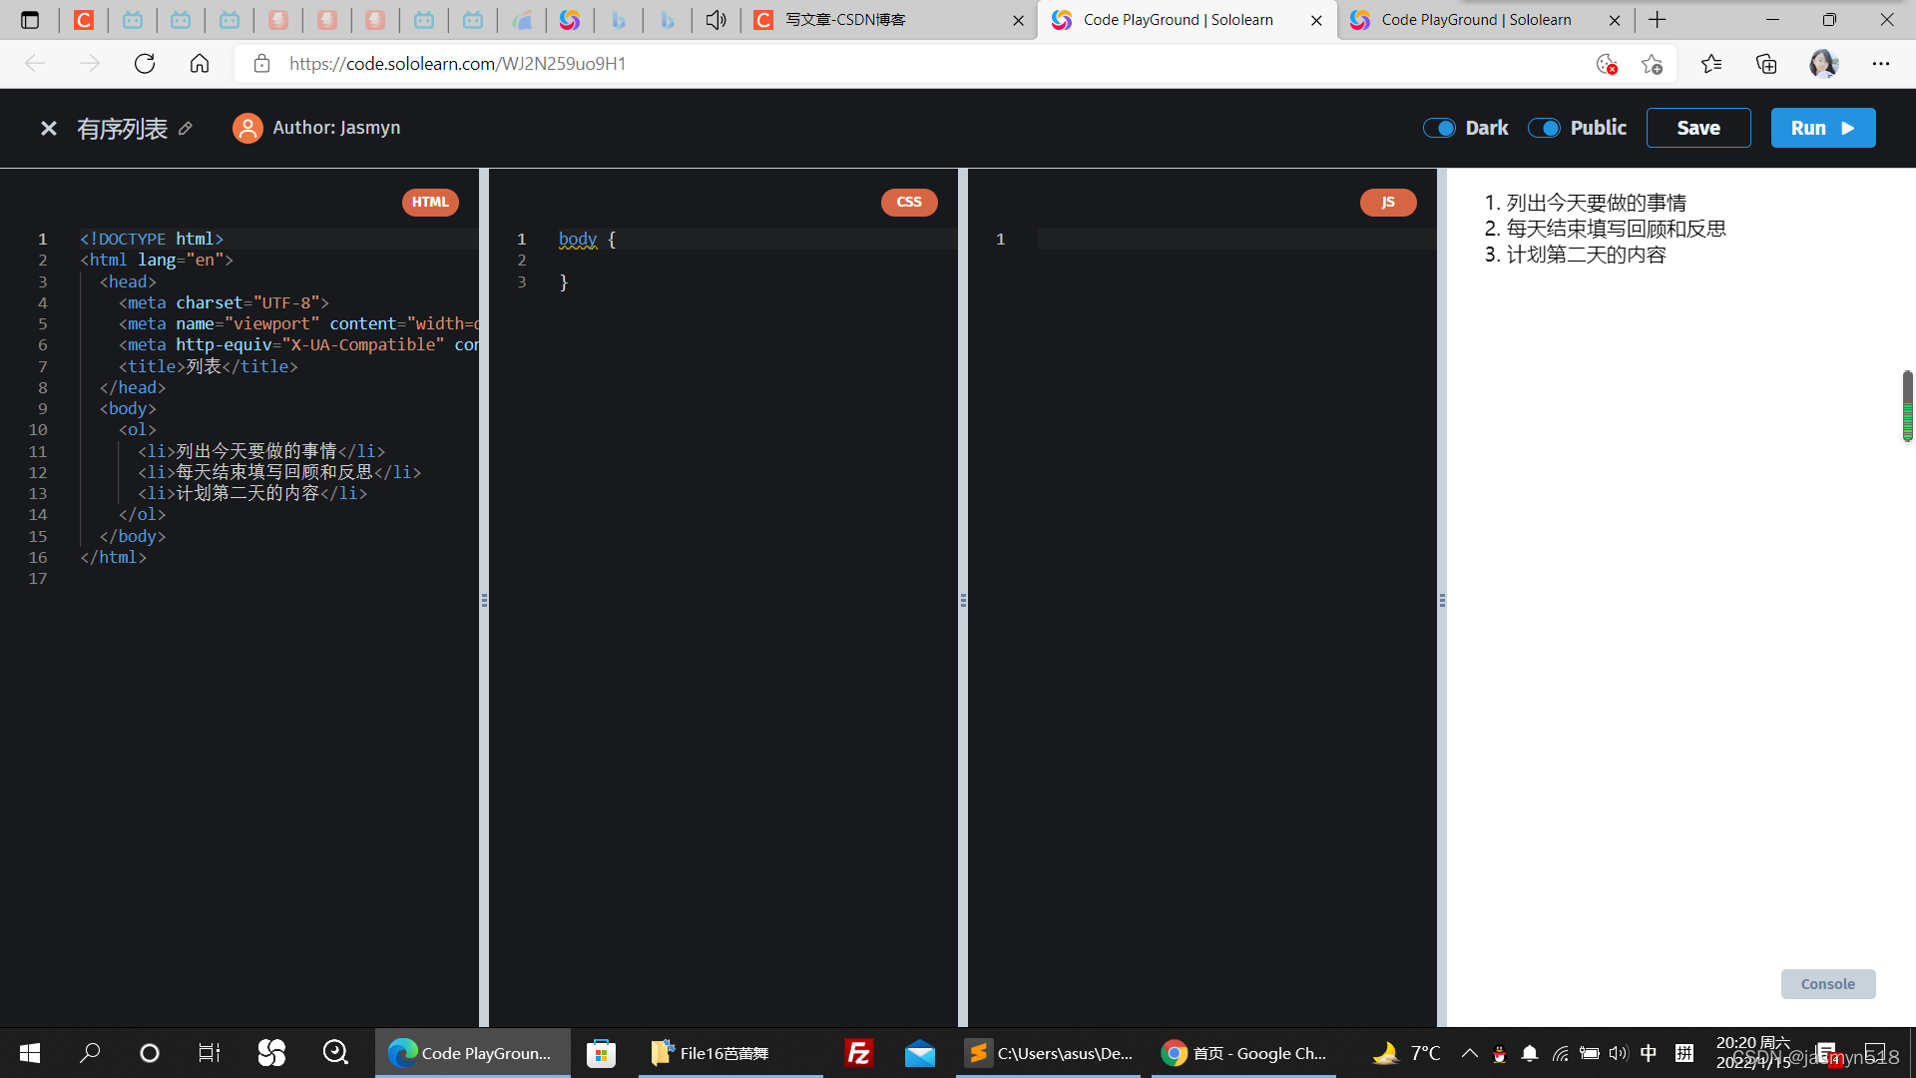Open Task View in taskbar
The image size is (1916, 1078).
(210, 1053)
